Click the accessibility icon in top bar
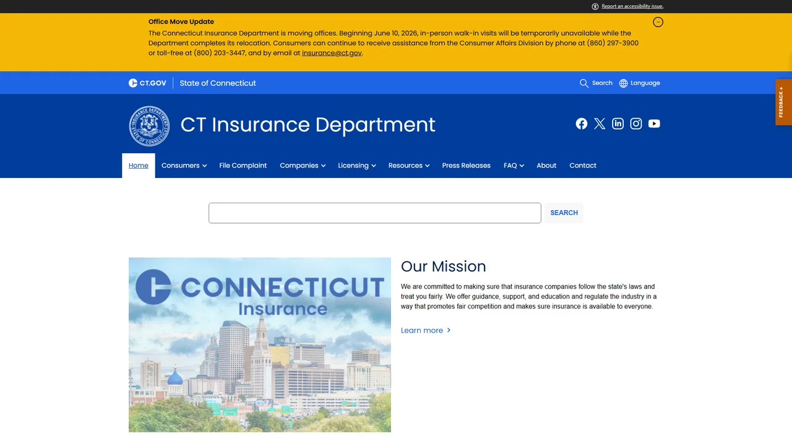 (595, 6)
